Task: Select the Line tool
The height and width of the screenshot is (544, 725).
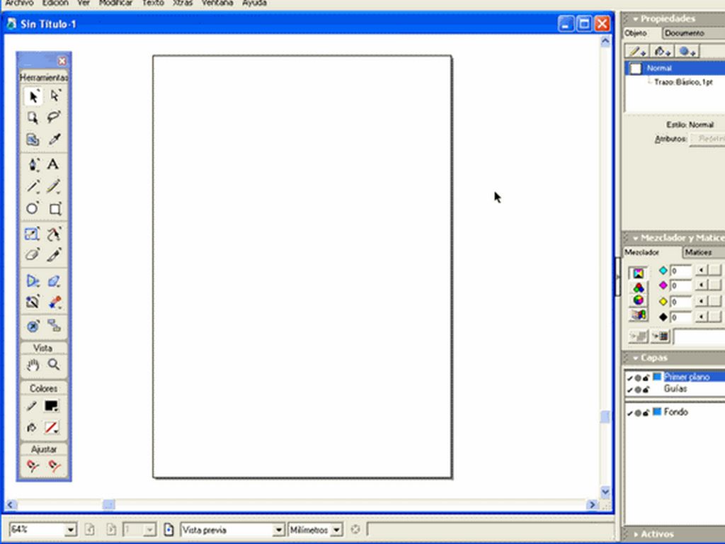Action: pyautogui.click(x=33, y=187)
